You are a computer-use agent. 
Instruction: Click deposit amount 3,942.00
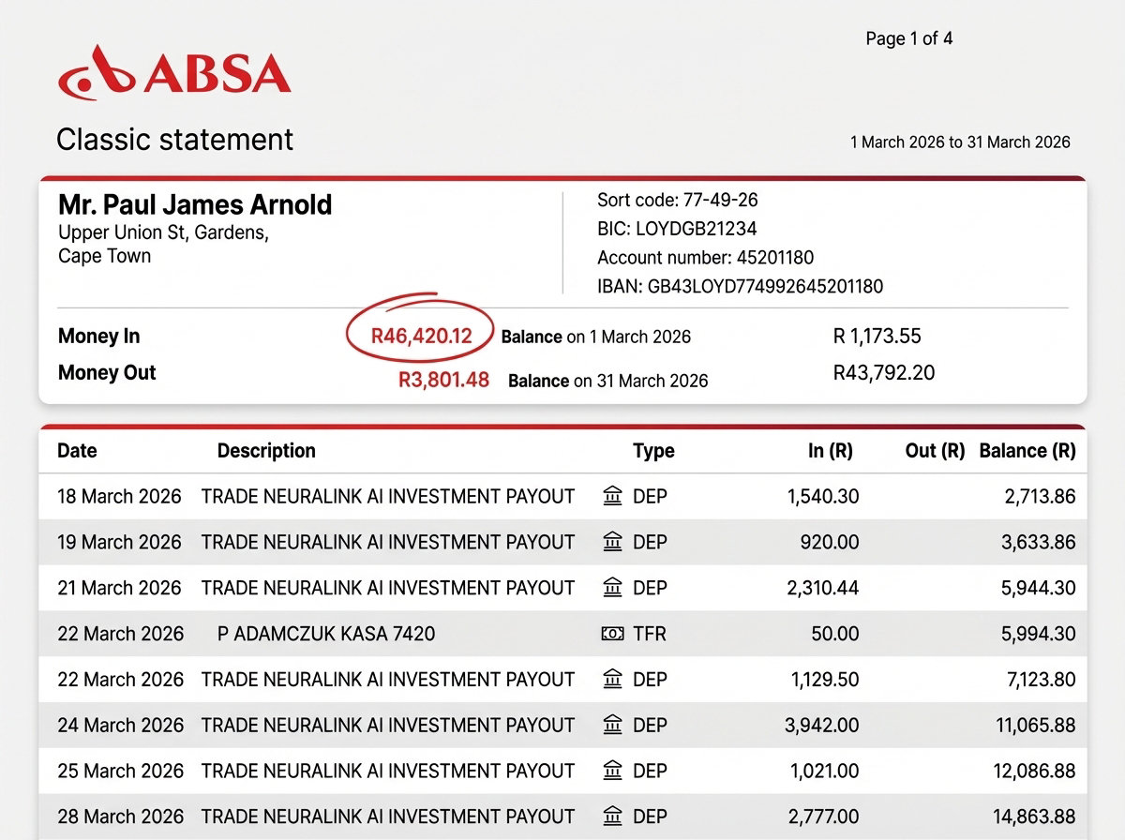[822, 725]
